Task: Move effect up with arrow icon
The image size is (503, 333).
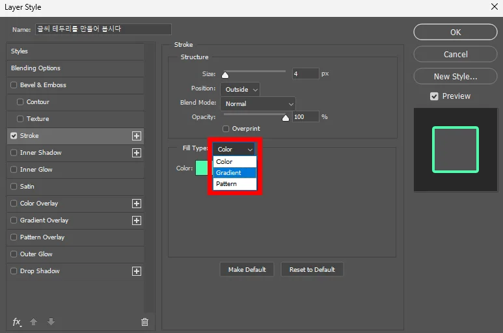Action: point(34,321)
